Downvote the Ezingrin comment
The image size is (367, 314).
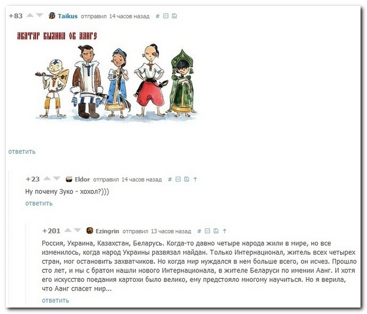click(78, 231)
